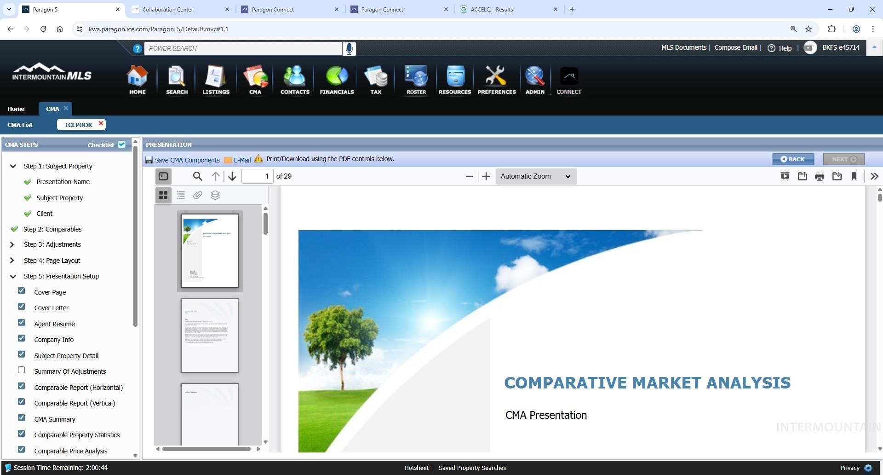Viewport: 883px width, 475px height.
Task: Open the Automatic Zoom dropdown
Action: [x=536, y=176]
